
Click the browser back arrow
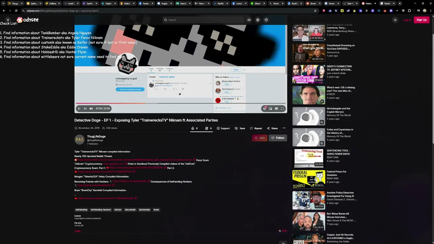click(x=4, y=11)
